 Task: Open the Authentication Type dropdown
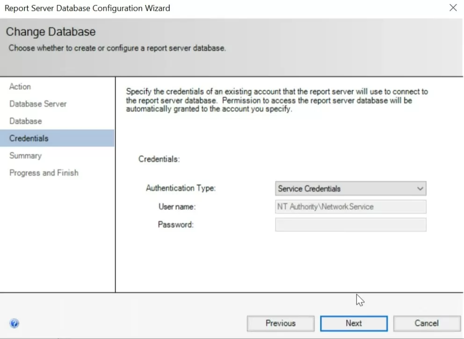click(351, 188)
